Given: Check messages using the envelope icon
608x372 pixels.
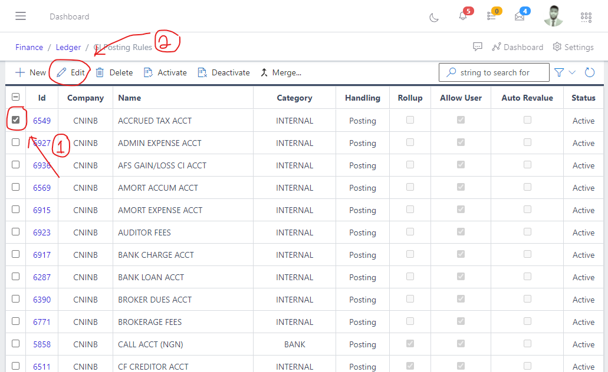Looking at the screenshot, I should tap(520, 18).
